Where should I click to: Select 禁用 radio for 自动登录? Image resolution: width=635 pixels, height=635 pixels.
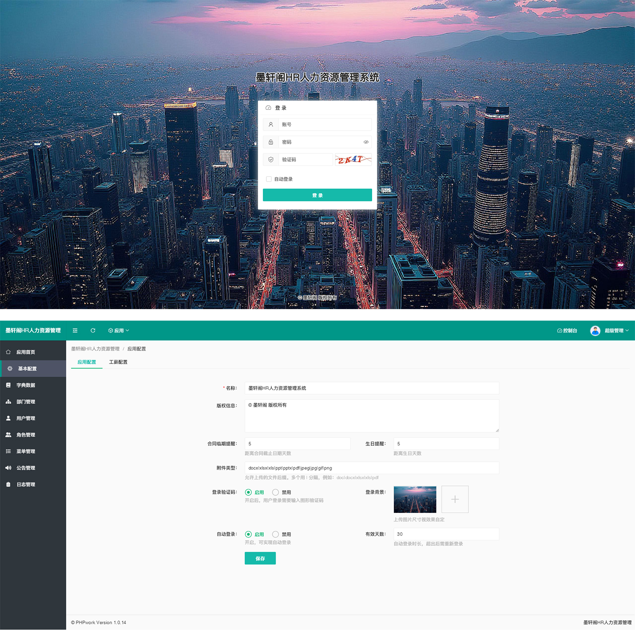point(276,534)
